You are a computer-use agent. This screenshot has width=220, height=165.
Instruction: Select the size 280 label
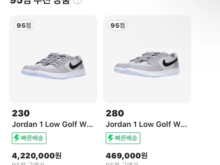[115, 113]
